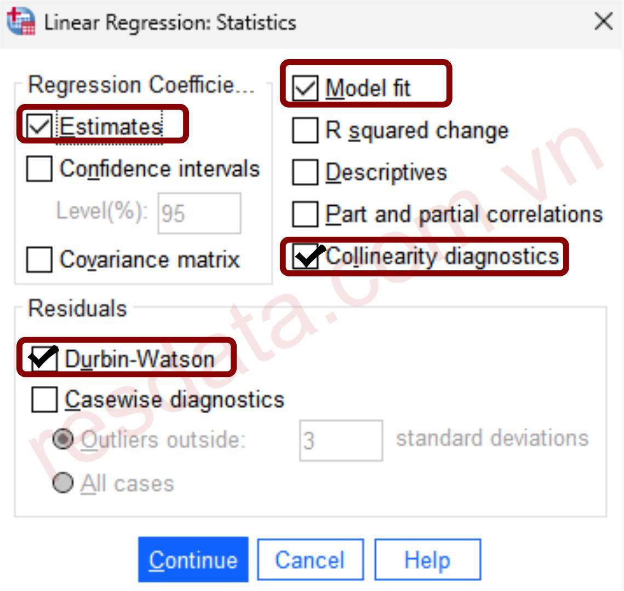Click the confidence Level(%) input field
This screenshot has width=624, height=591.
pyautogui.click(x=199, y=213)
